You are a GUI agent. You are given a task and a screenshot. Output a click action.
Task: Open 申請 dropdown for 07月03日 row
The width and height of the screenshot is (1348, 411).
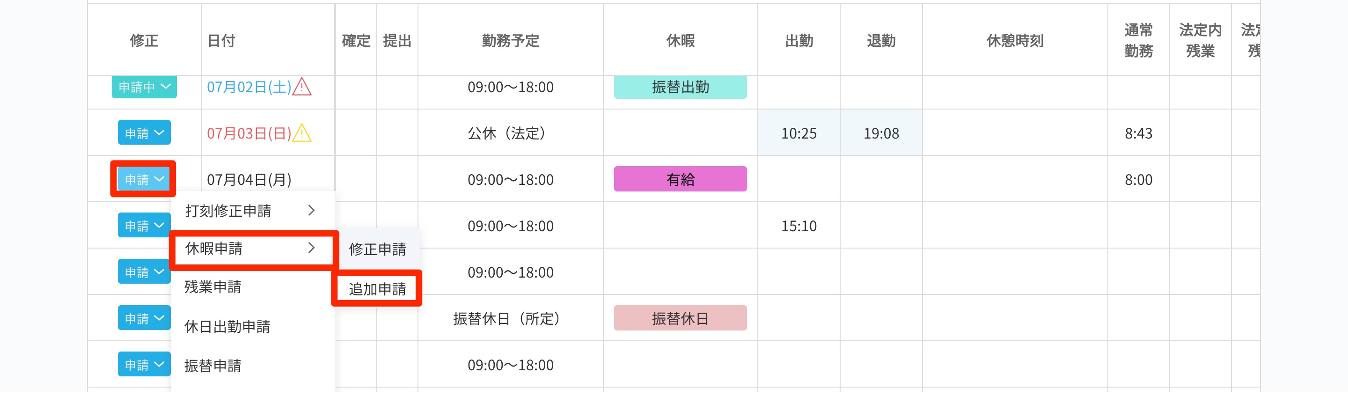coord(144,133)
